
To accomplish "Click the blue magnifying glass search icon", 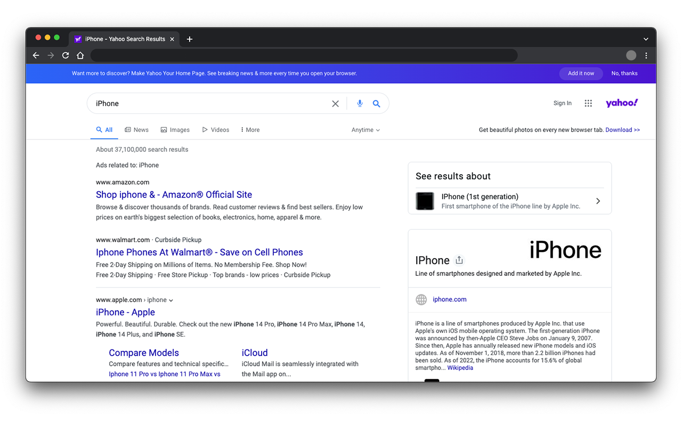I will (x=376, y=103).
